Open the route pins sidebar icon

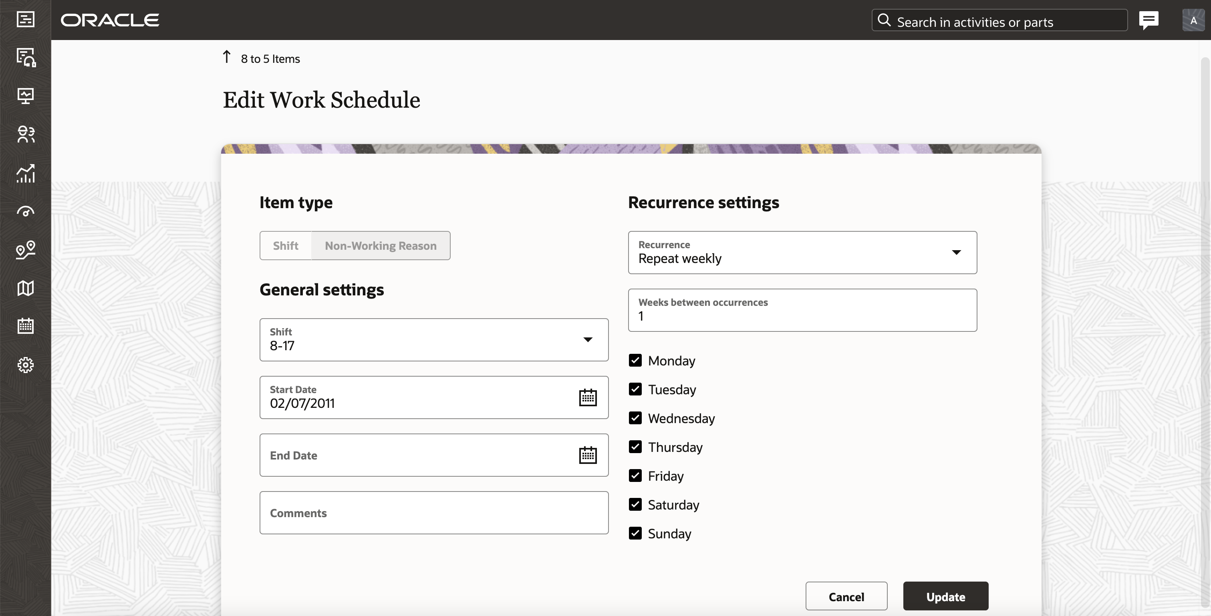tap(25, 249)
